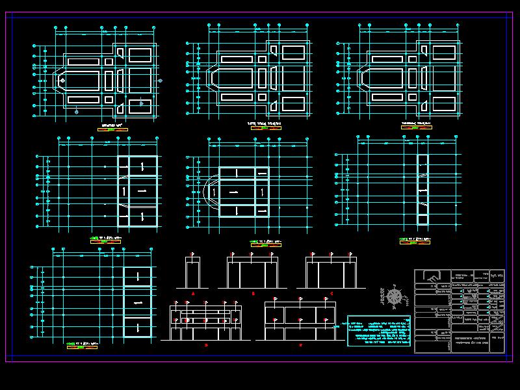The width and height of the screenshot is (520, 390).
Task: Select the bottom-left two-story elevation drawing
Action: click(x=205, y=320)
